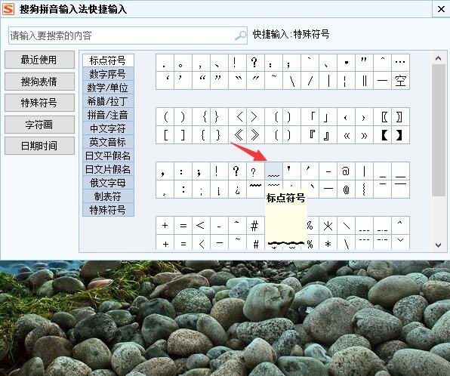Insert the greater-than > symbol

(x=255, y=116)
